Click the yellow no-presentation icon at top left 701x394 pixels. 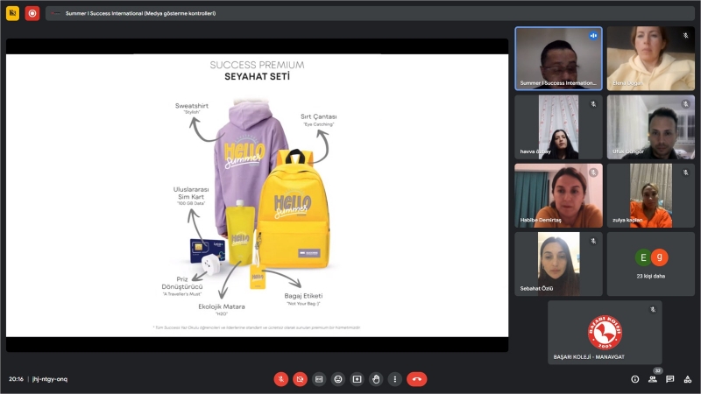pos(12,13)
